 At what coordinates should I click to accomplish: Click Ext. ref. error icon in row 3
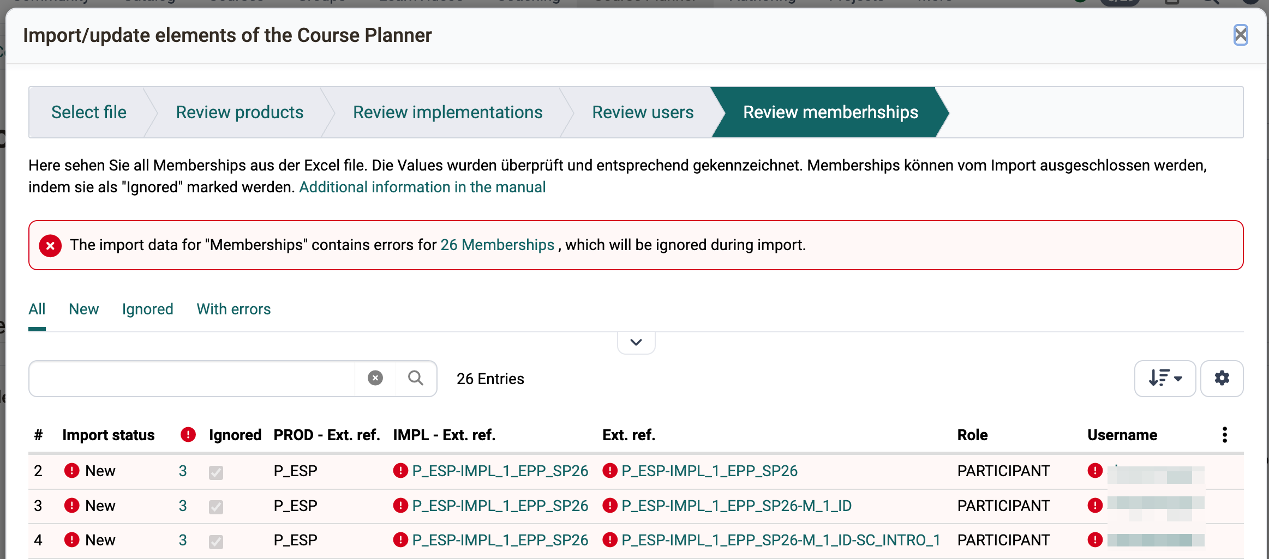pyautogui.click(x=610, y=506)
